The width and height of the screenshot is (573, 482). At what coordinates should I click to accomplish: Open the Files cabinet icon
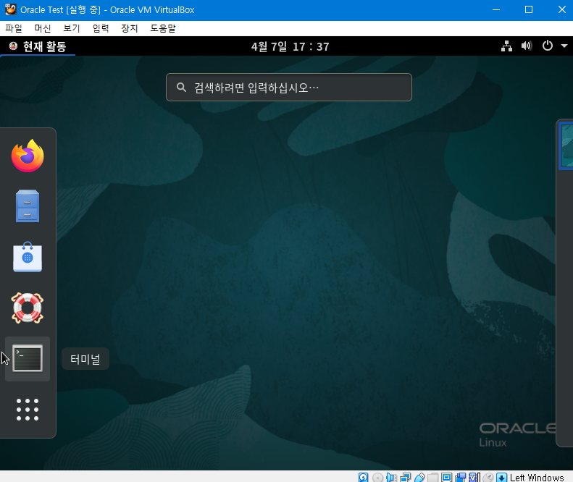(28, 206)
